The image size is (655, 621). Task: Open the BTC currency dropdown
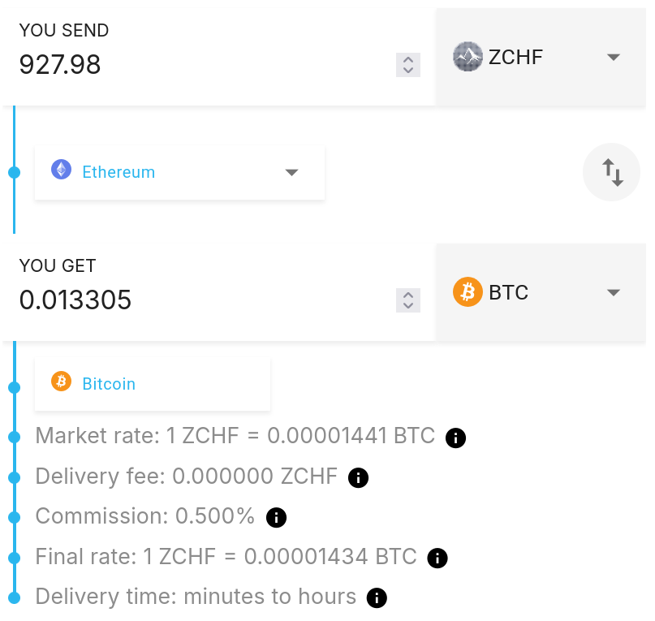coord(614,292)
